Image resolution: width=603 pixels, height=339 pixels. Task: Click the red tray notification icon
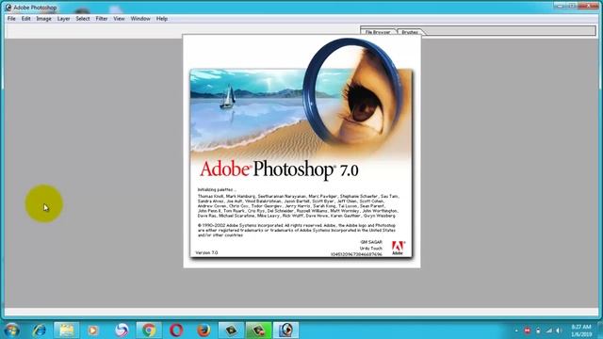pos(527,331)
